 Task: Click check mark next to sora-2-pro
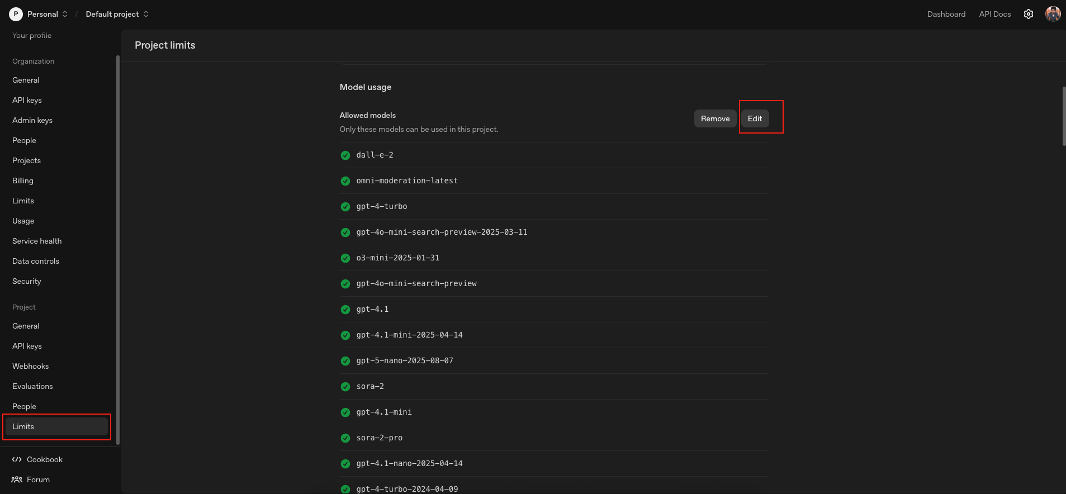click(x=345, y=438)
